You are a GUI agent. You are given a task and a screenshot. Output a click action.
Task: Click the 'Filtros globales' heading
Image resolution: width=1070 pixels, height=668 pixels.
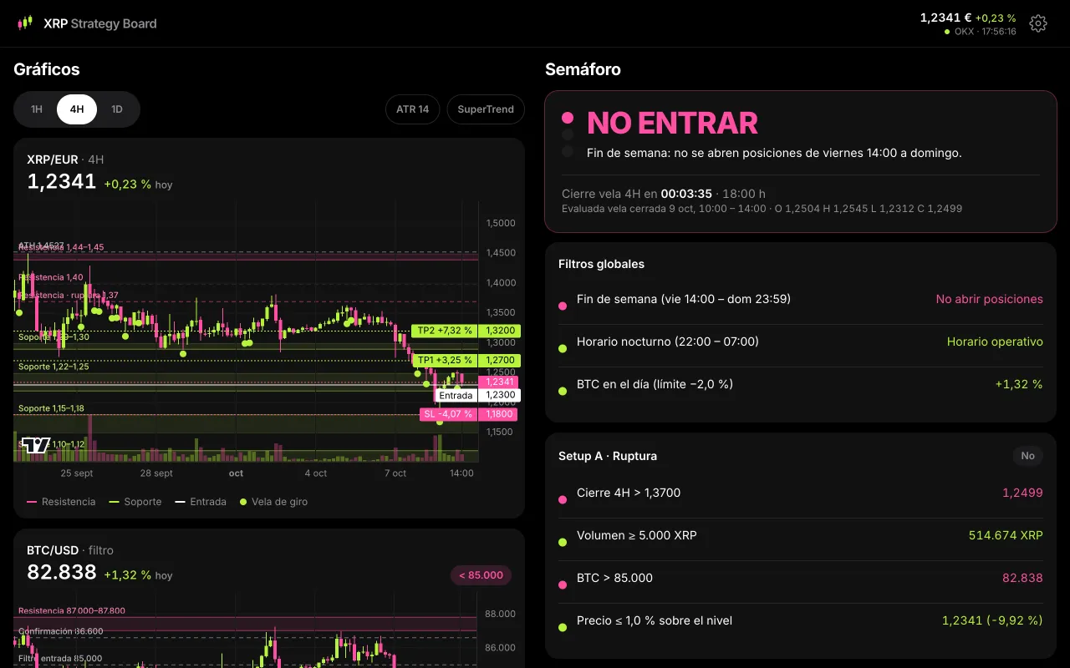[x=601, y=264]
